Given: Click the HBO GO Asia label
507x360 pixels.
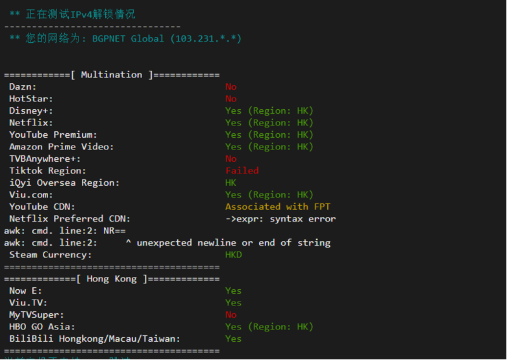Looking at the screenshot, I should [42, 327].
